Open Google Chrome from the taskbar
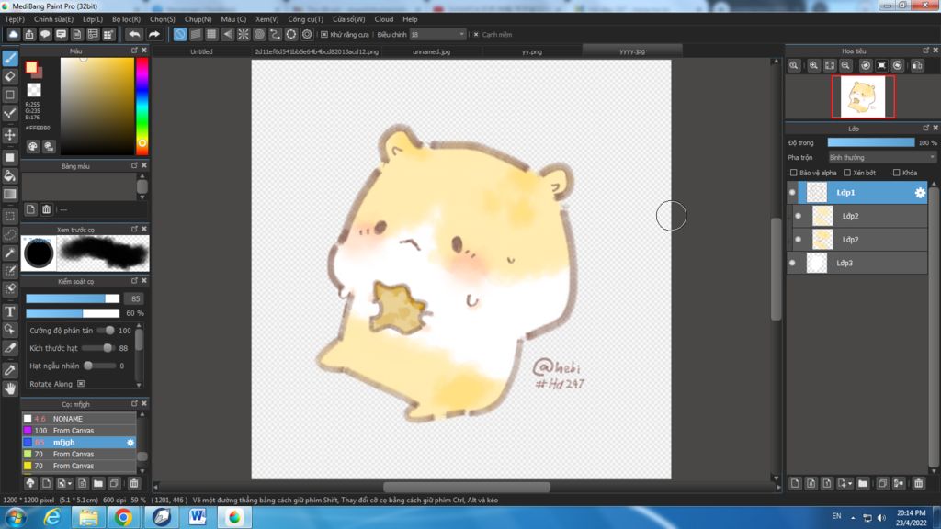Screen dimensions: 941x529 pyautogui.click(x=124, y=517)
